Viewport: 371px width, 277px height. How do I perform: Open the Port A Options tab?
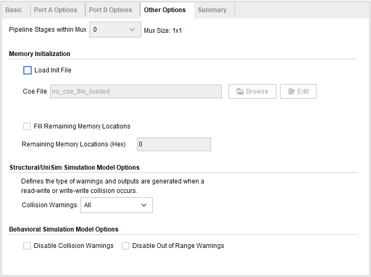pyautogui.click(x=56, y=10)
